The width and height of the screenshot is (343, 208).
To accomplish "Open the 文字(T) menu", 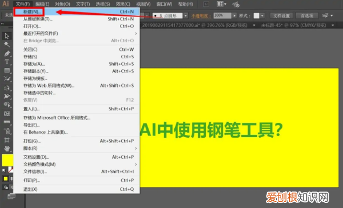I will pos(83,4).
